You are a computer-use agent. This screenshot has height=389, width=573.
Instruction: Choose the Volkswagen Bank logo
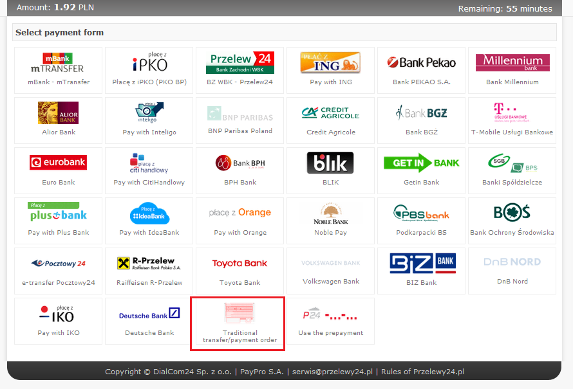coord(330,263)
